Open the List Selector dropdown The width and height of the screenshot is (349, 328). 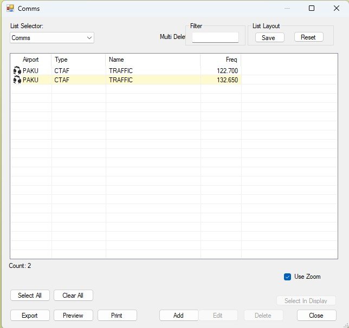pyautogui.click(x=89, y=38)
